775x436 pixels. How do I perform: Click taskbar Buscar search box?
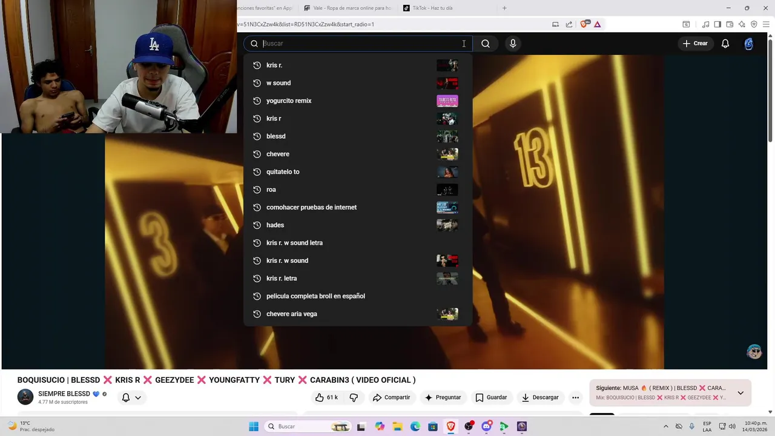point(309,426)
